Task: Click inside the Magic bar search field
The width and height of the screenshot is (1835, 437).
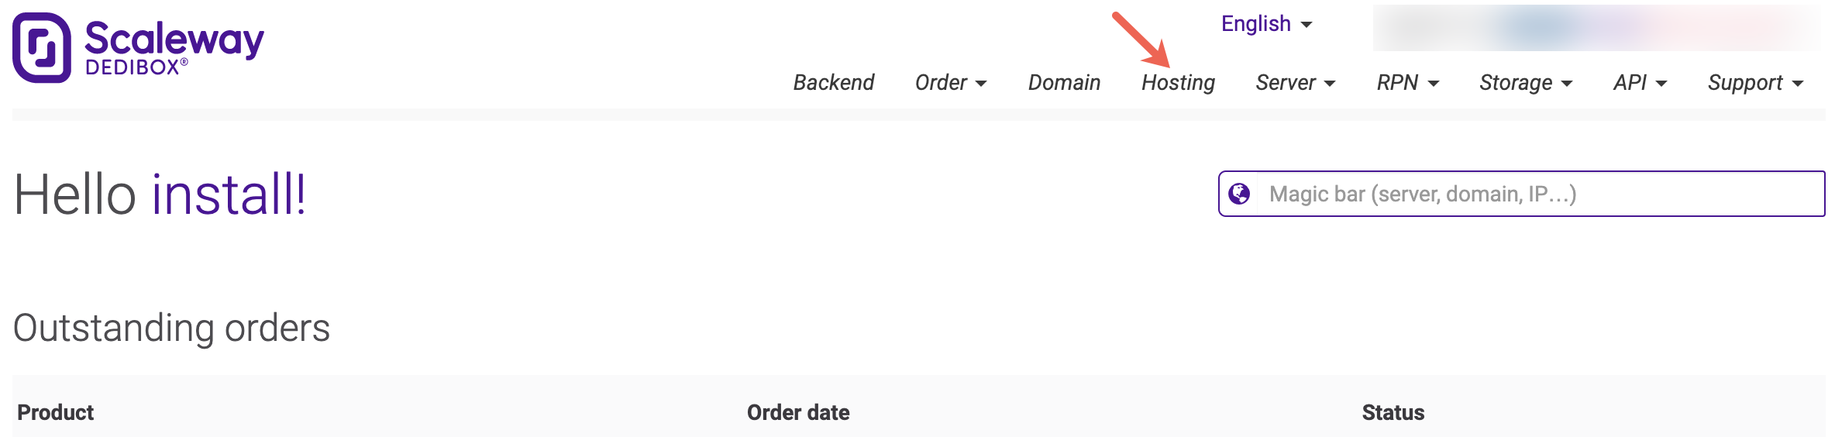Action: pos(1534,194)
